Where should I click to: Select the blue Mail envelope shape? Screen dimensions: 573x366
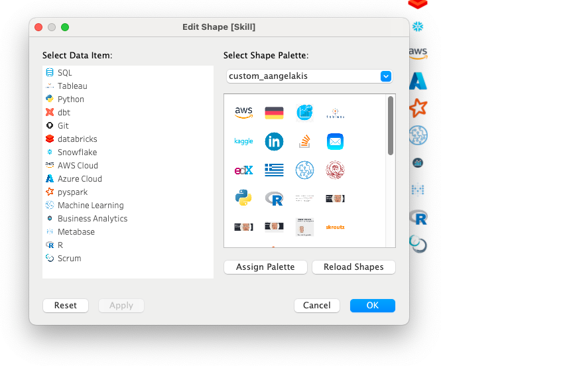(335, 141)
